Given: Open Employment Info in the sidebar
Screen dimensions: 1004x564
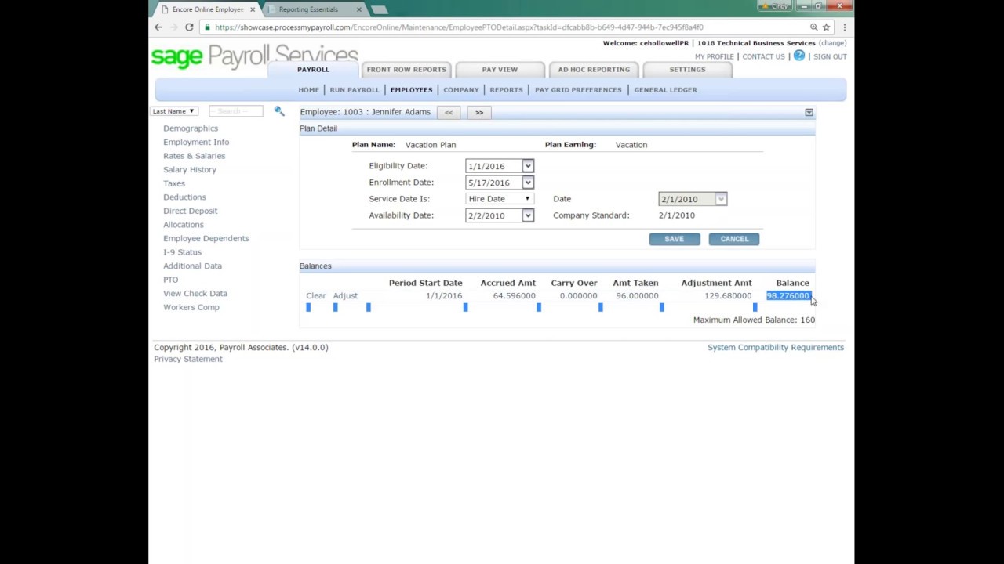Looking at the screenshot, I should click(196, 142).
